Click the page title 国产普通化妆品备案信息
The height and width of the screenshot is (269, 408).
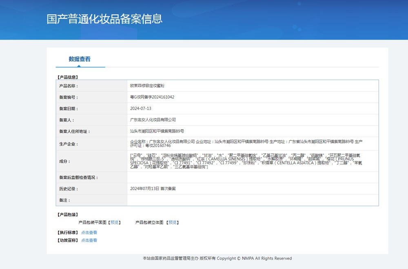pos(104,19)
